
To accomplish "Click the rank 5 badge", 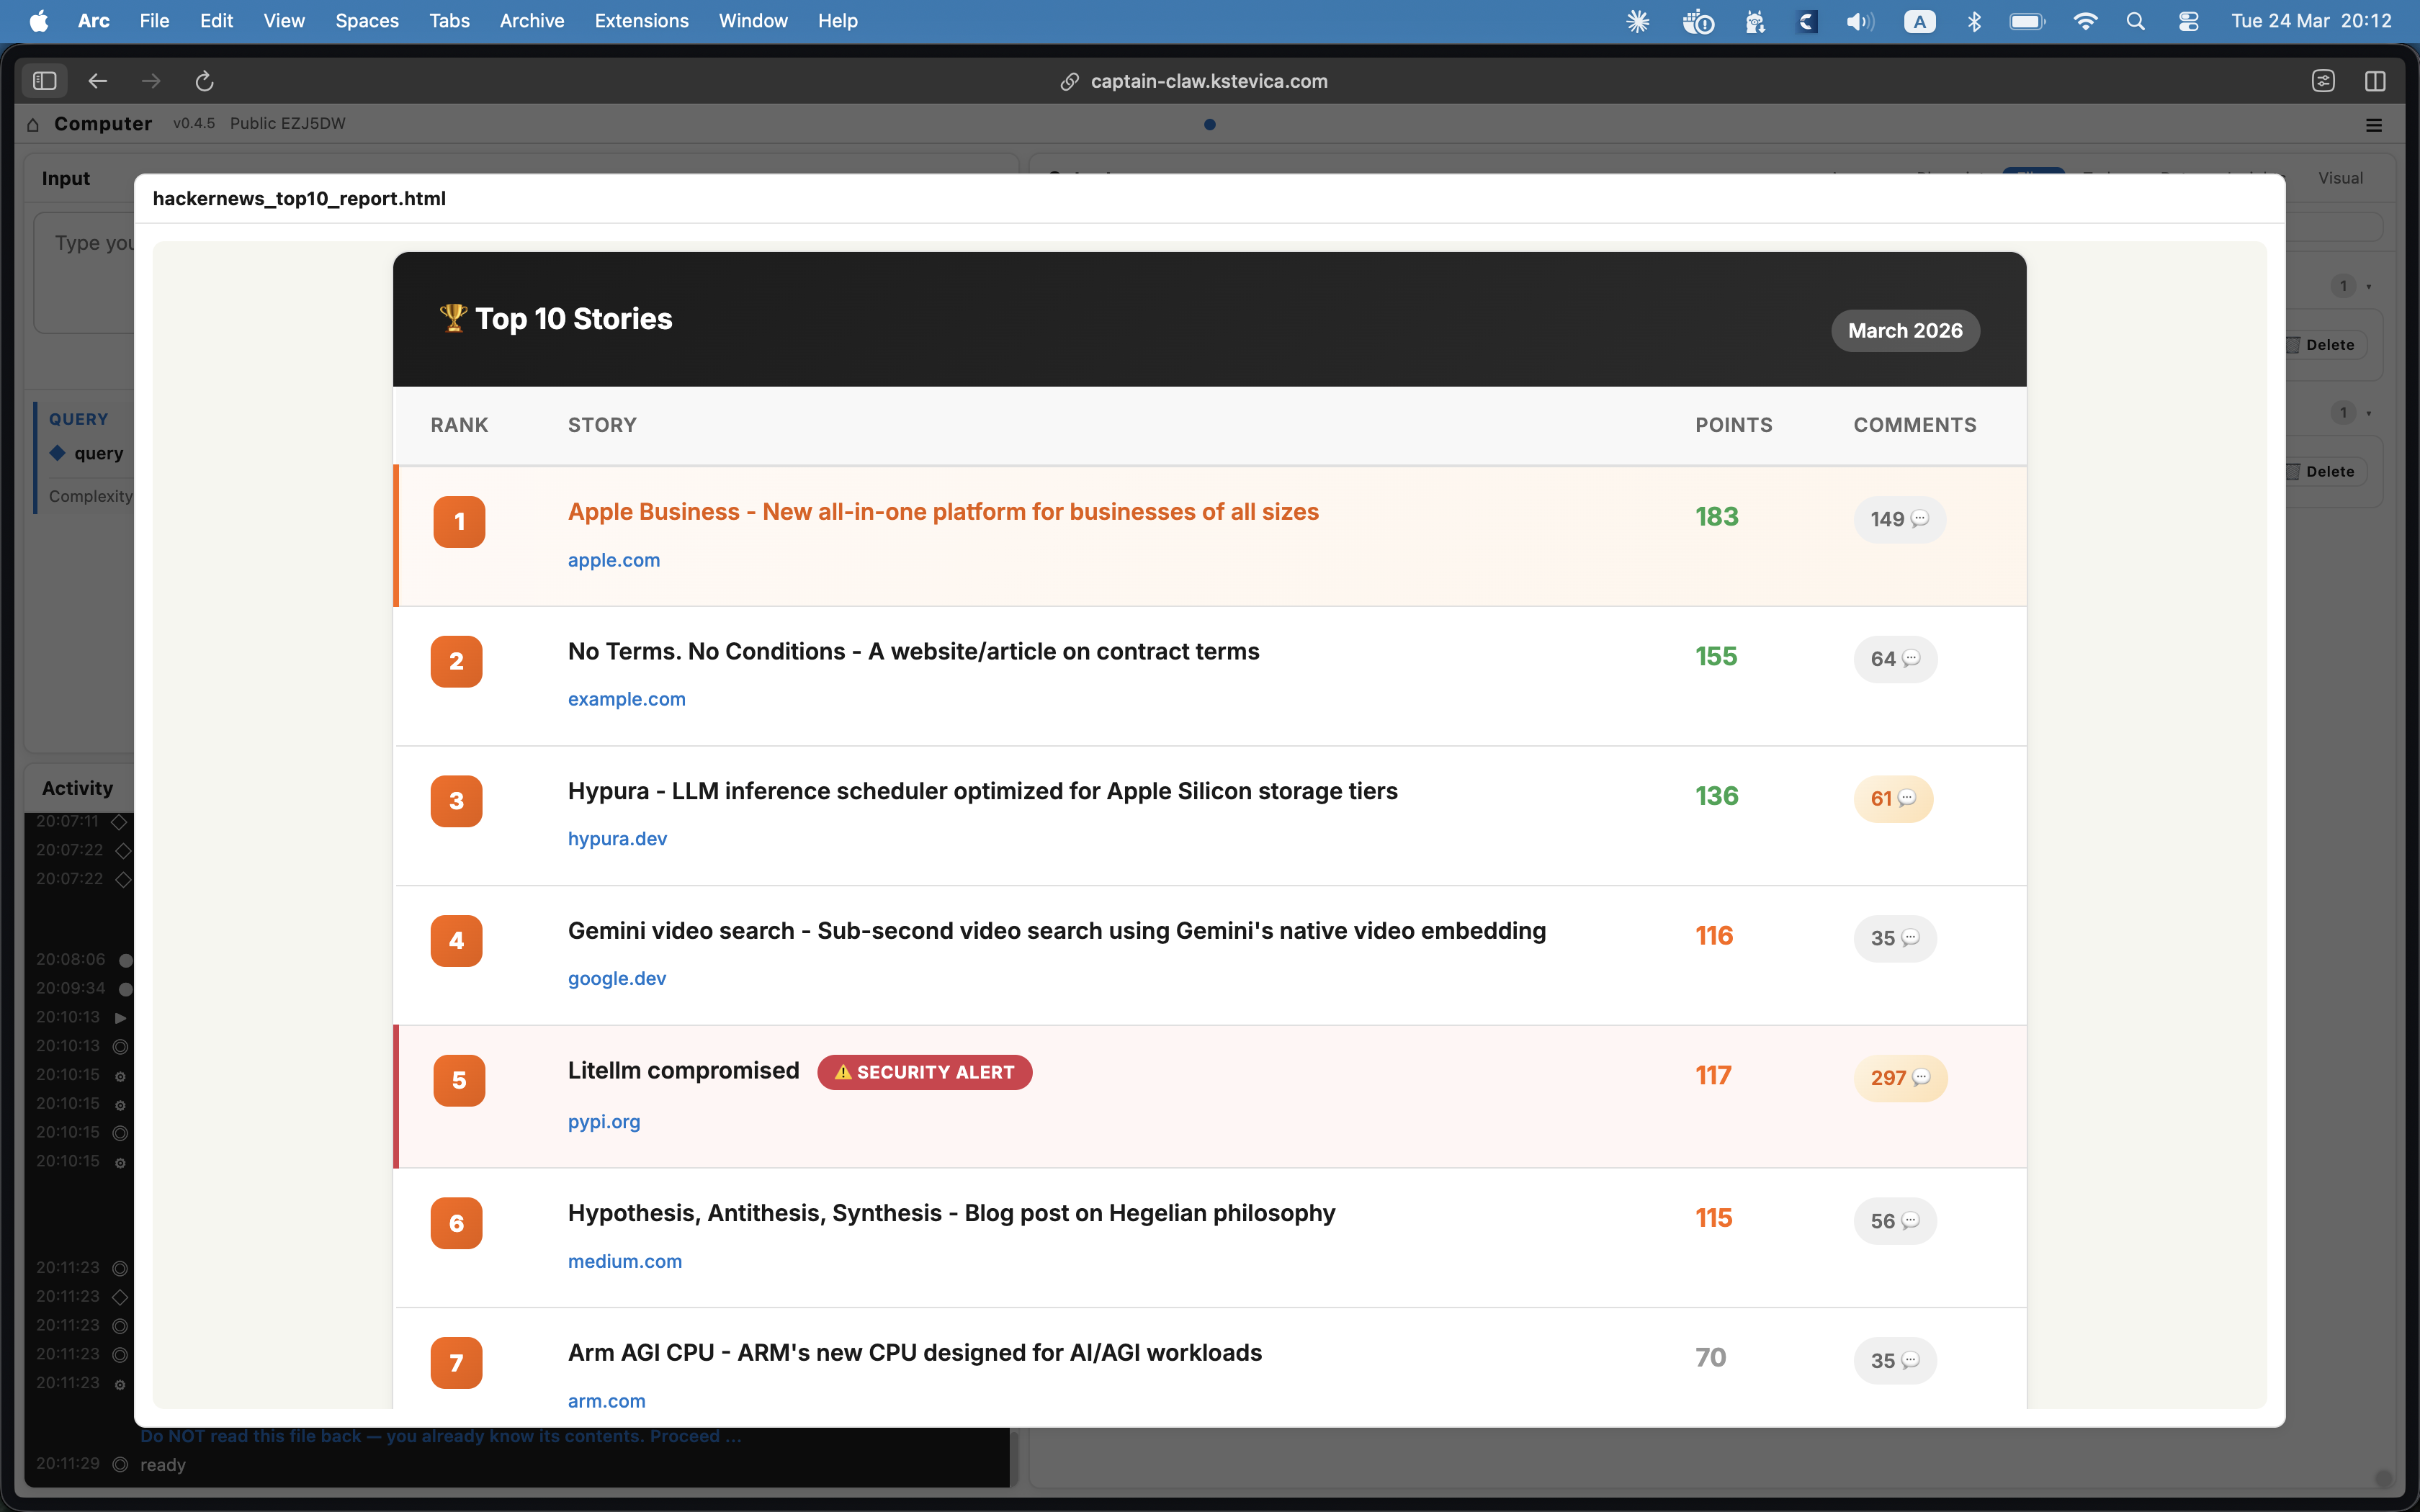I will coord(459,1080).
